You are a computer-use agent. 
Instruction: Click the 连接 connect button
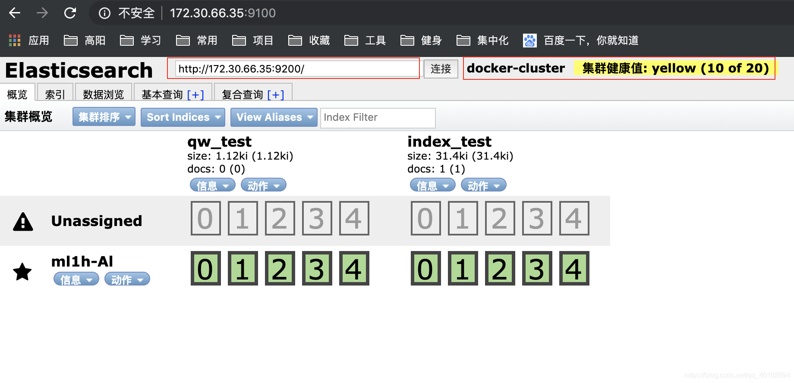pos(441,69)
